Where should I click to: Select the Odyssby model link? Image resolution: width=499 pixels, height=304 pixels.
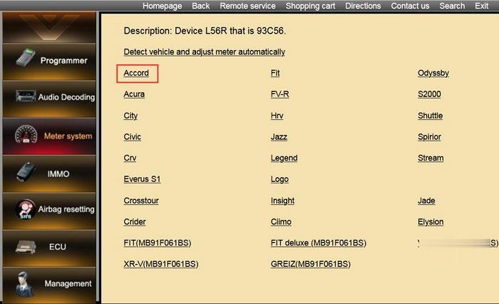coord(433,73)
